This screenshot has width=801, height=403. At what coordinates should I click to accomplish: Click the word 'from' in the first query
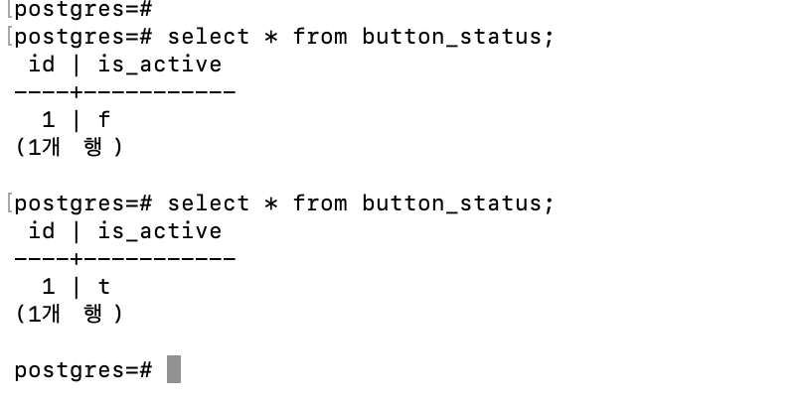320,37
